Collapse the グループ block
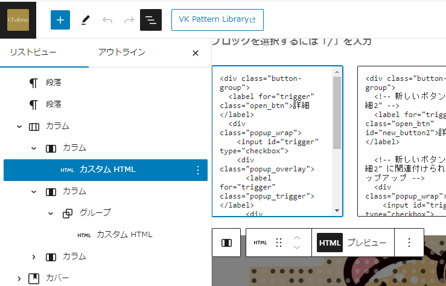This screenshot has width=446, height=286. pos(51,213)
